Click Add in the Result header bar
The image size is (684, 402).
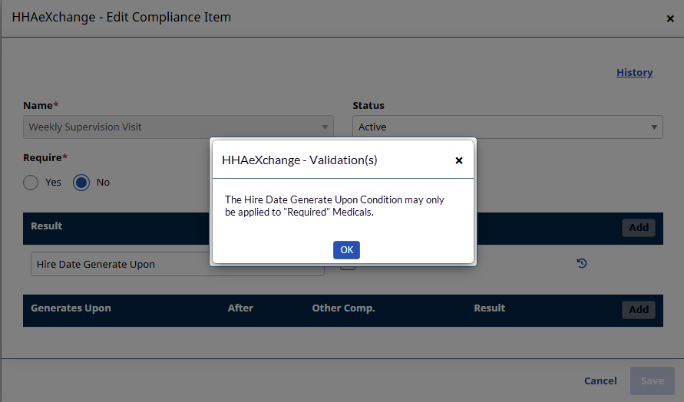pos(638,227)
